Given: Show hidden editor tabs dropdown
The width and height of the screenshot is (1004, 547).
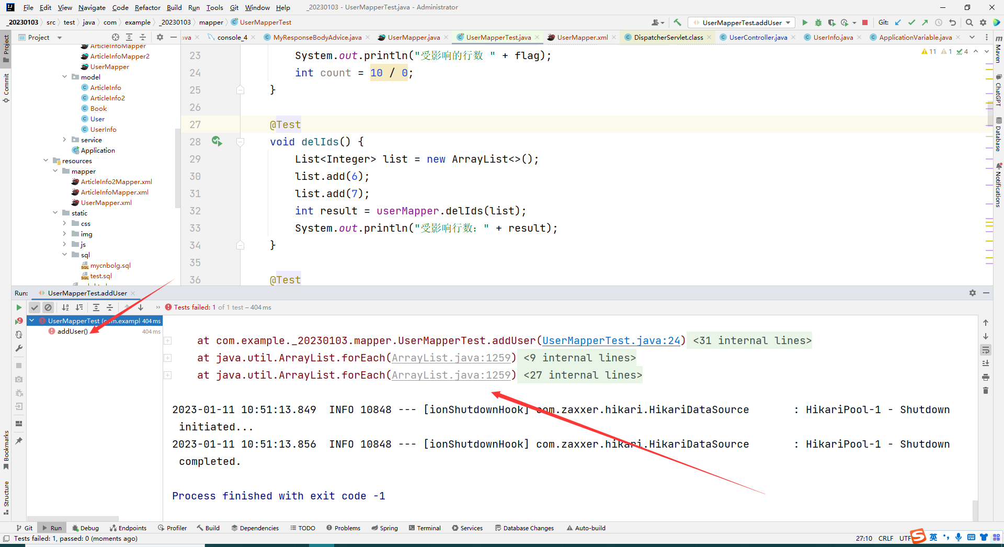Looking at the screenshot, I should 972,37.
